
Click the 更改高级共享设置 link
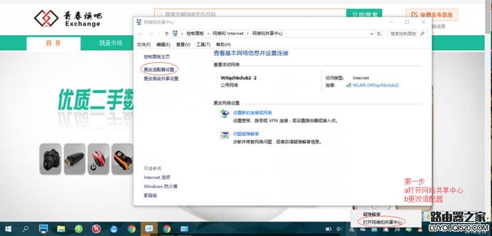tap(161, 79)
